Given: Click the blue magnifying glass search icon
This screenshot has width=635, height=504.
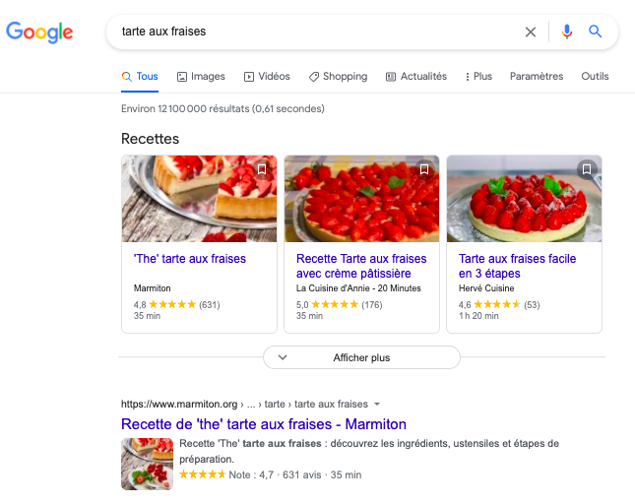Looking at the screenshot, I should click(x=595, y=31).
